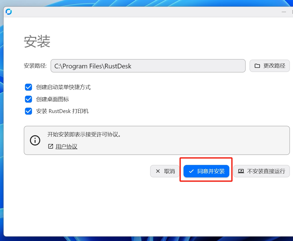The height and width of the screenshot is (241, 293).
Task: Click the 安装路径 input field
Action: [148, 66]
